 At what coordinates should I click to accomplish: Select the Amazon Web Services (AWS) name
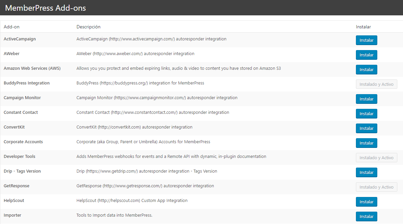[x=32, y=68]
